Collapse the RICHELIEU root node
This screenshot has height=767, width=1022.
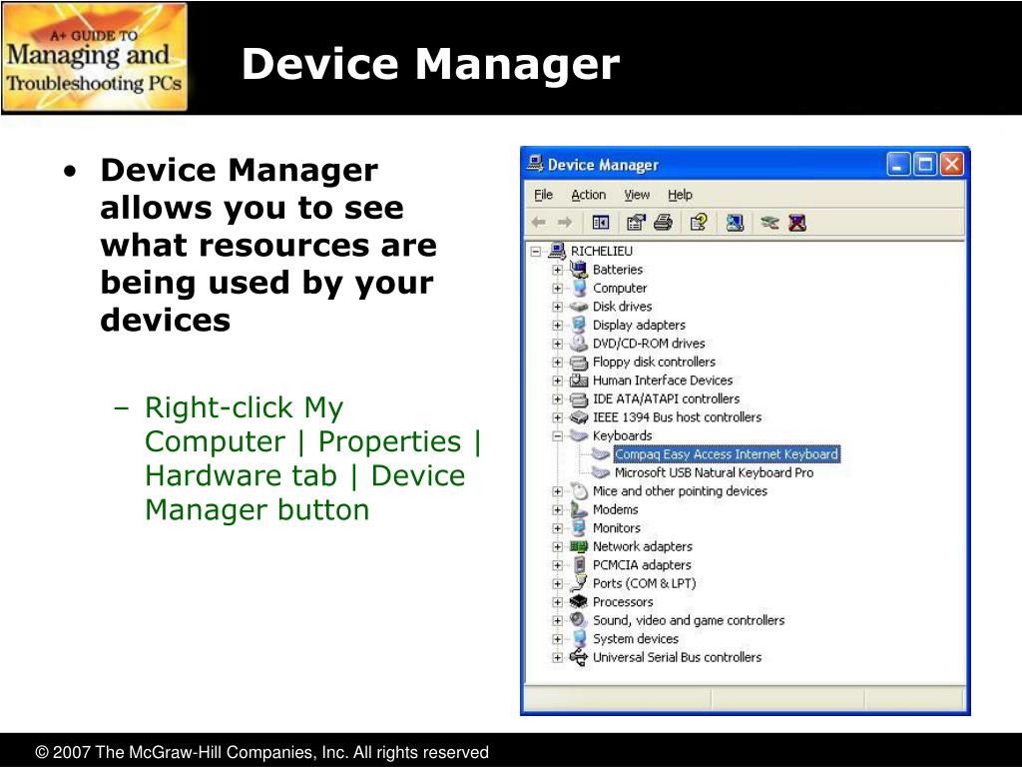coord(536,251)
